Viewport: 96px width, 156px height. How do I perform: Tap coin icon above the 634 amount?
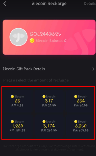[x=76, y=96]
